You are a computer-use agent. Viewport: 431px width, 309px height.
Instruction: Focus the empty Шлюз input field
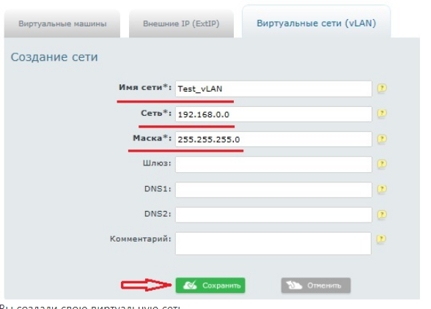(273, 165)
